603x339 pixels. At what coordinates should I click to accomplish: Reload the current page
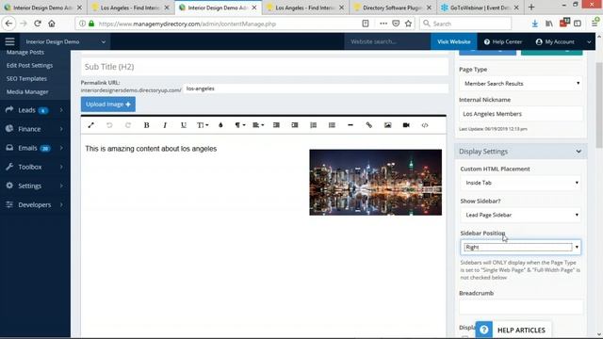pyautogui.click(x=38, y=24)
